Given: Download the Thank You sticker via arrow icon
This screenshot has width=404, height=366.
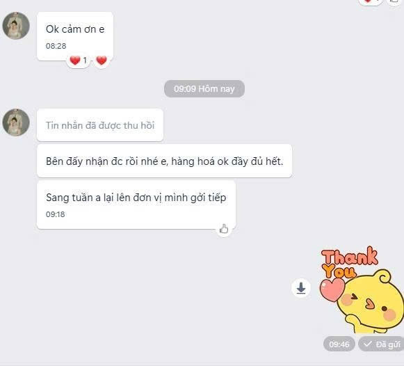Looking at the screenshot, I should [301, 288].
